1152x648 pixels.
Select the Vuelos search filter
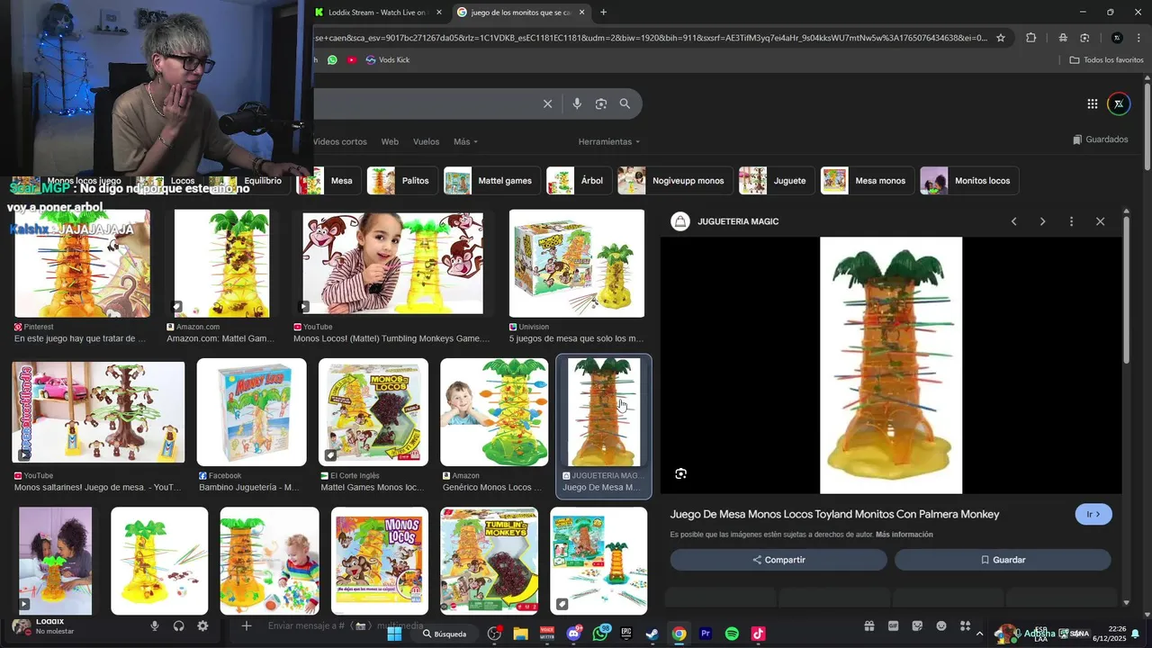[426, 142]
